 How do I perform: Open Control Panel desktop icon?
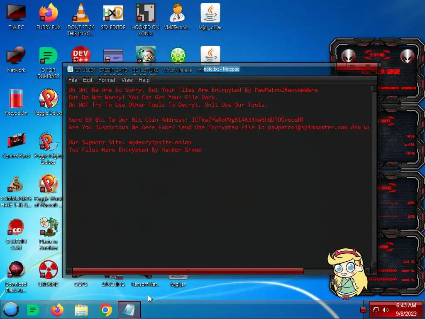tap(16, 145)
